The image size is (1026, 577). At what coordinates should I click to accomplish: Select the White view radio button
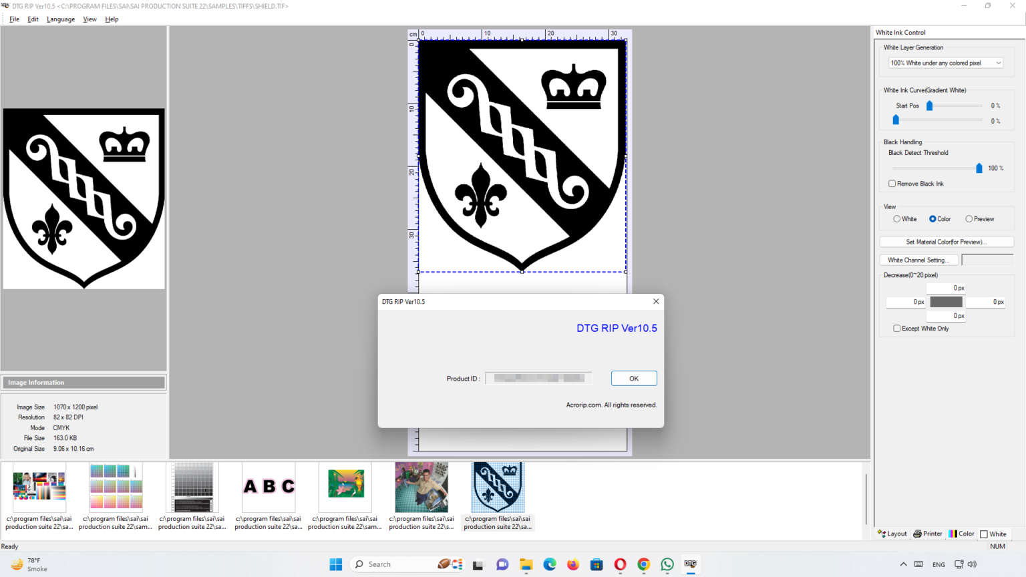pyautogui.click(x=896, y=218)
